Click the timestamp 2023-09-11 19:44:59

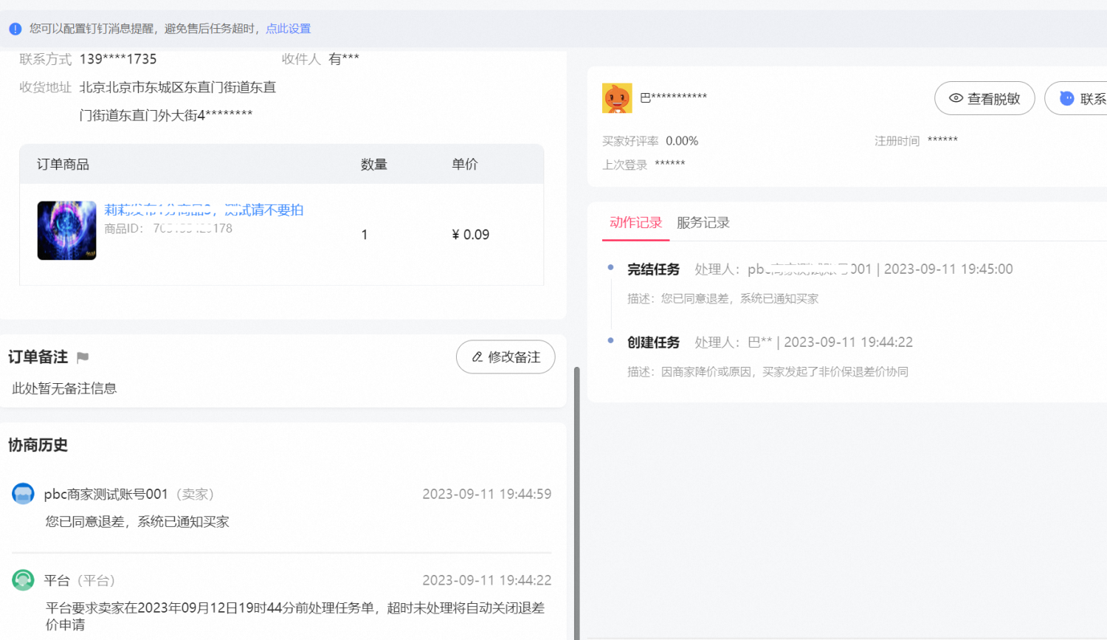(x=487, y=494)
